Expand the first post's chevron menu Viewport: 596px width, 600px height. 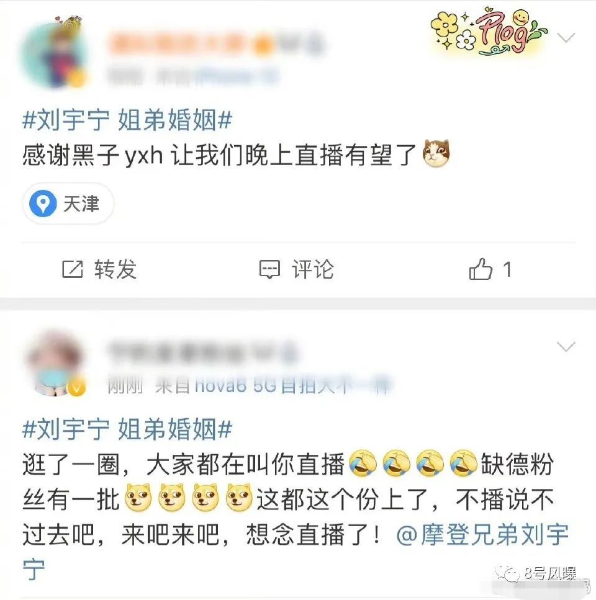(x=566, y=37)
